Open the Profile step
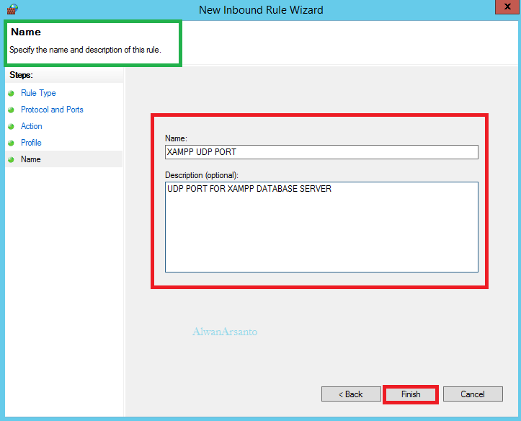 coord(31,143)
